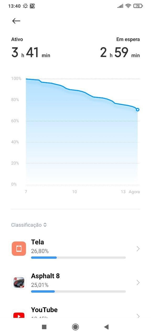Tap the Wi-Fi status icon

[x=128, y=6]
